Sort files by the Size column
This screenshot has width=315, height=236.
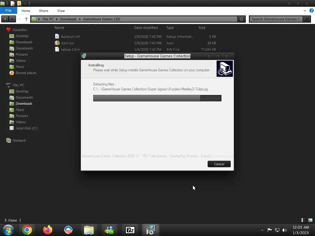coord(202,28)
